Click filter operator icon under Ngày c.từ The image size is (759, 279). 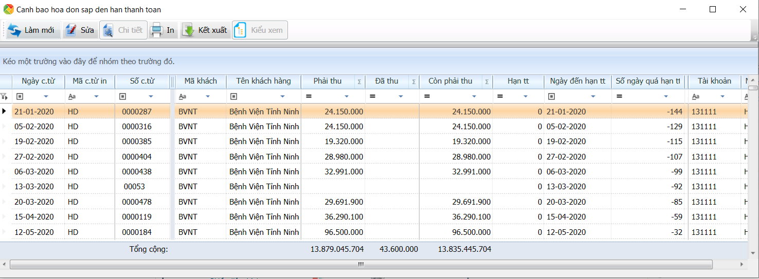20,96
